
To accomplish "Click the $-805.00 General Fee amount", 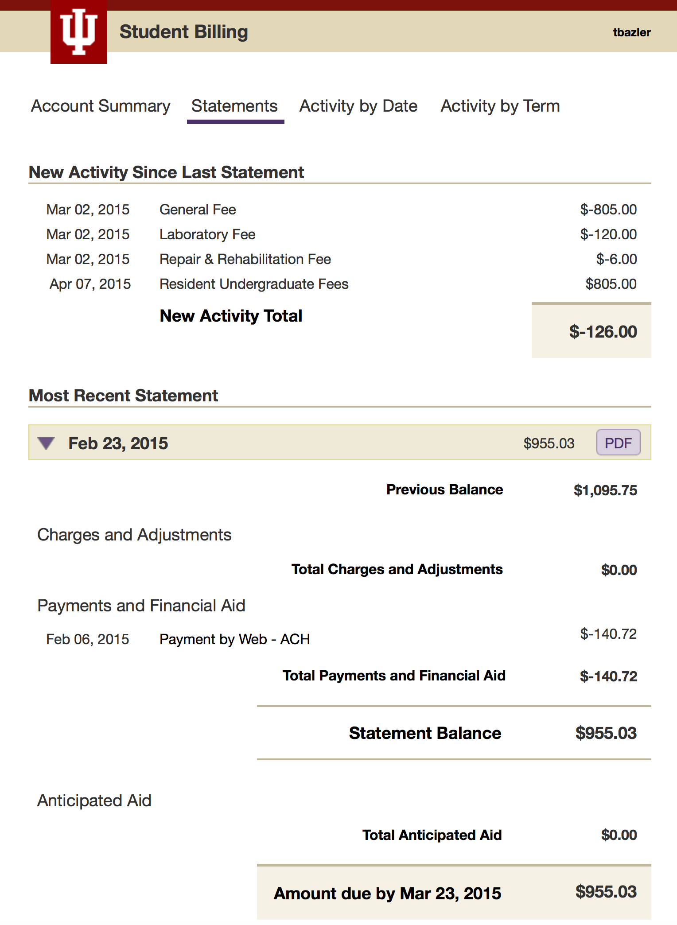I will pyautogui.click(x=608, y=210).
